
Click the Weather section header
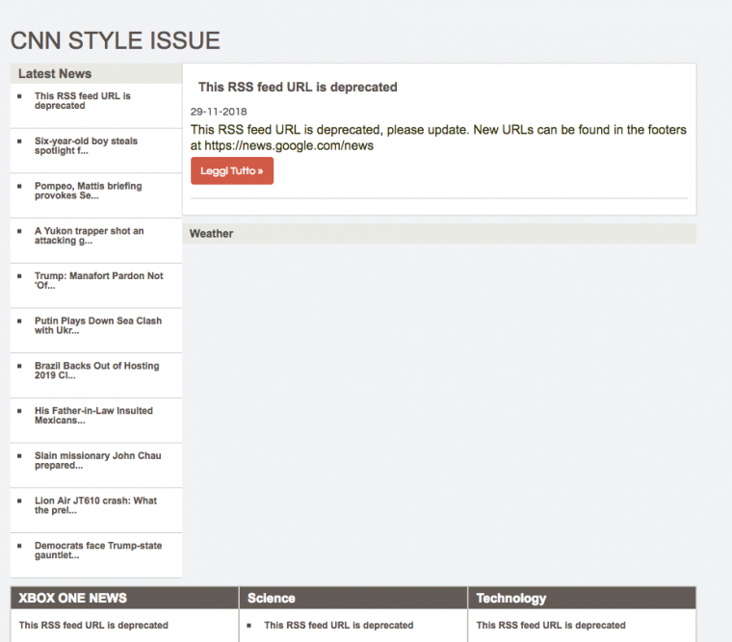(x=211, y=233)
